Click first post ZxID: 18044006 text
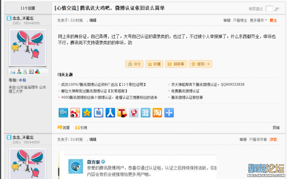Image resolution: width=287 pixels, height=179 pixels. click(26, 23)
